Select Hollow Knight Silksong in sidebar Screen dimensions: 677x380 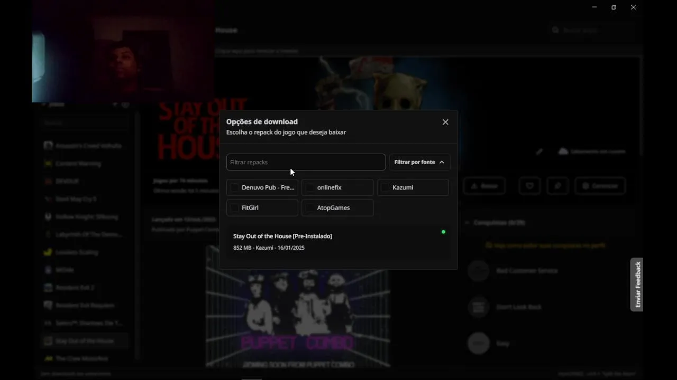[x=84, y=217]
